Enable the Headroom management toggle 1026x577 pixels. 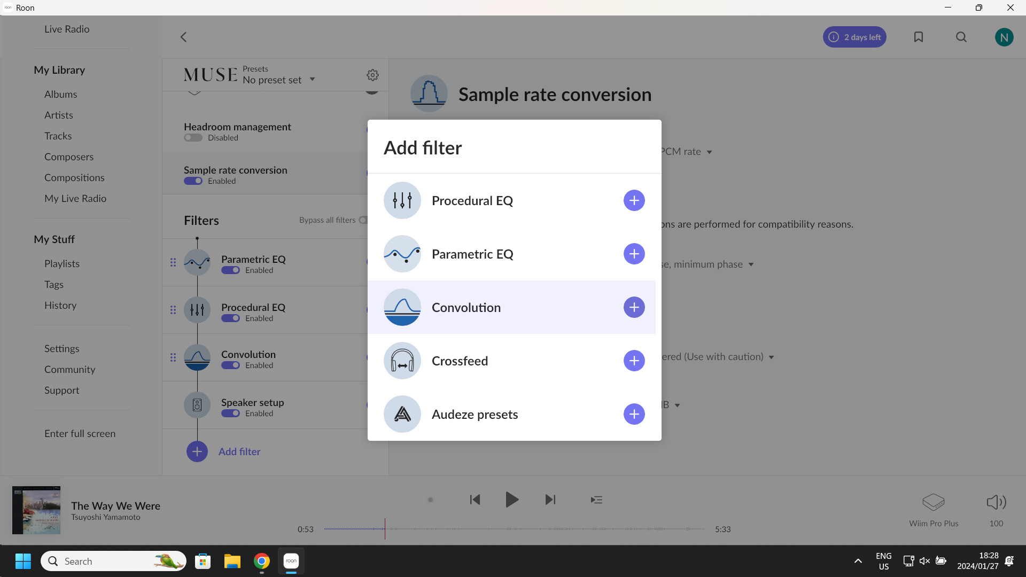pos(193,137)
